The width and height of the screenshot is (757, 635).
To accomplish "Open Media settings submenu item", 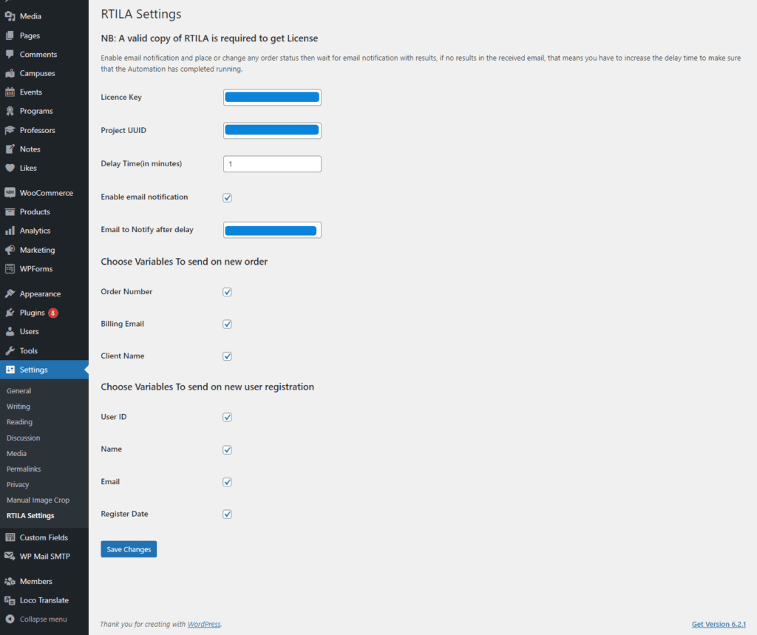I will pyautogui.click(x=16, y=453).
